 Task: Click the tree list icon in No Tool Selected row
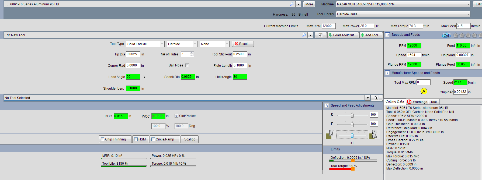(376, 98)
